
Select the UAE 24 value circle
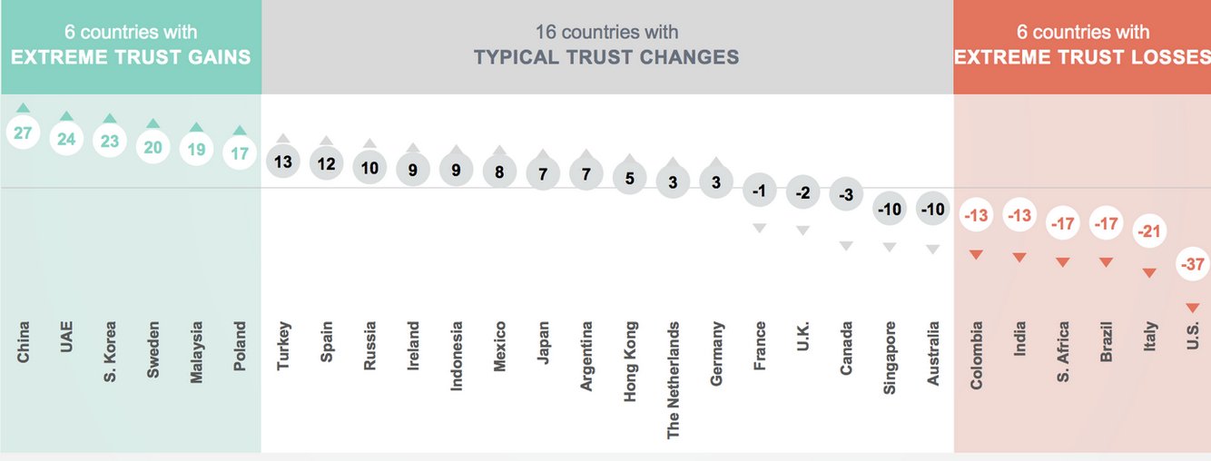coord(66,139)
